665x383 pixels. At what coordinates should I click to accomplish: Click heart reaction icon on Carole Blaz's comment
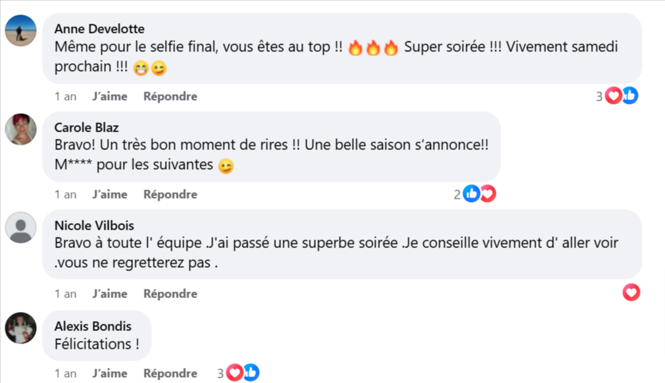[487, 194]
